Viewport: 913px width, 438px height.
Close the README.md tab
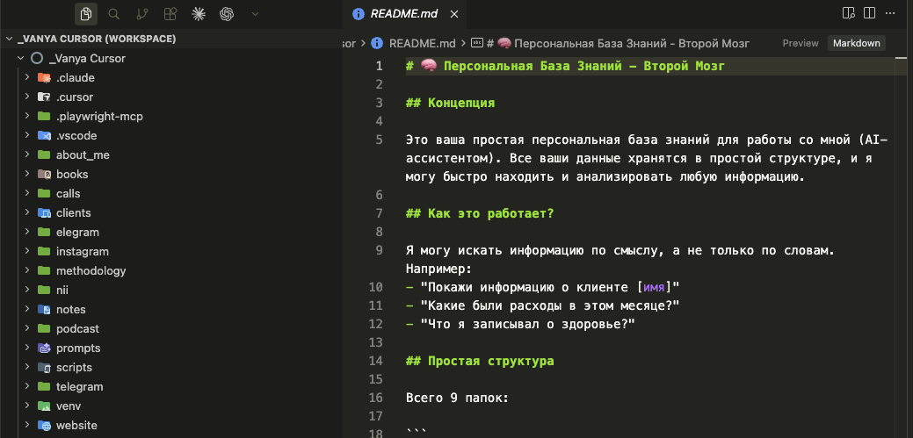tap(455, 14)
